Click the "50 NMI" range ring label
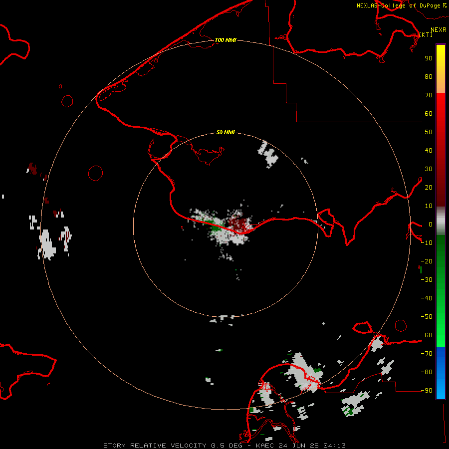The width and height of the screenshot is (449, 449). [x=225, y=132]
